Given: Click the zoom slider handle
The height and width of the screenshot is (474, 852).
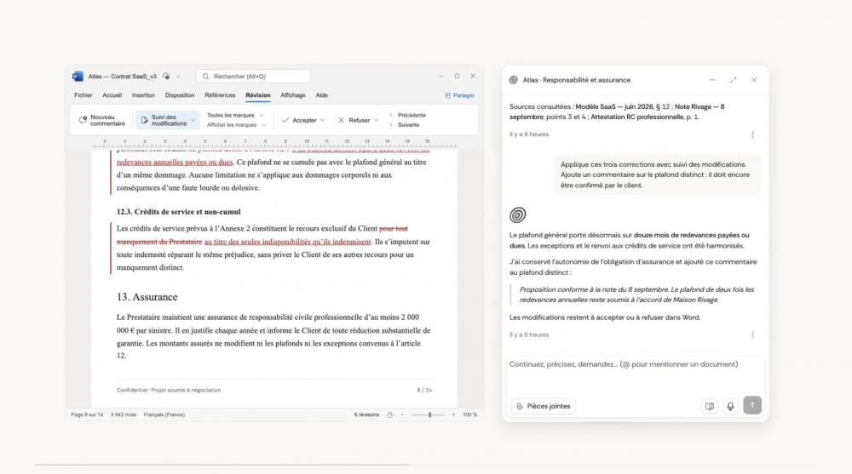Looking at the screenshot, I should 429,414.
